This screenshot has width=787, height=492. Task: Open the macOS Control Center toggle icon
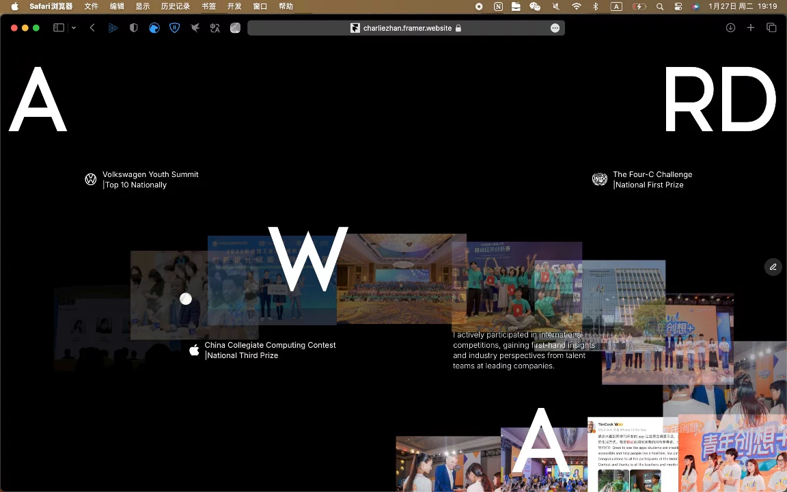click(678, 7)
